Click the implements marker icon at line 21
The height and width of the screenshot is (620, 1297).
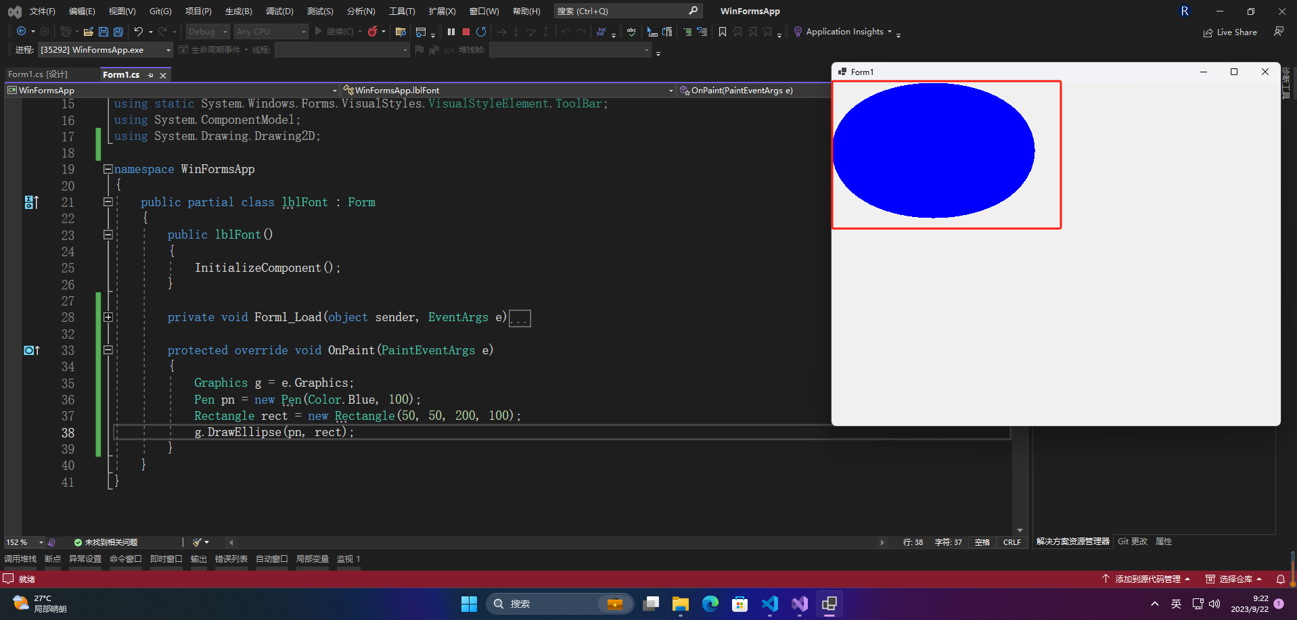point(31,202)
